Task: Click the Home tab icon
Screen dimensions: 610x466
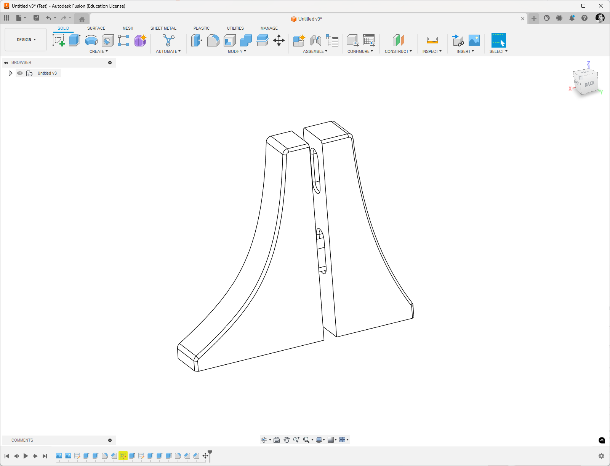Action: tap(82, 19)
